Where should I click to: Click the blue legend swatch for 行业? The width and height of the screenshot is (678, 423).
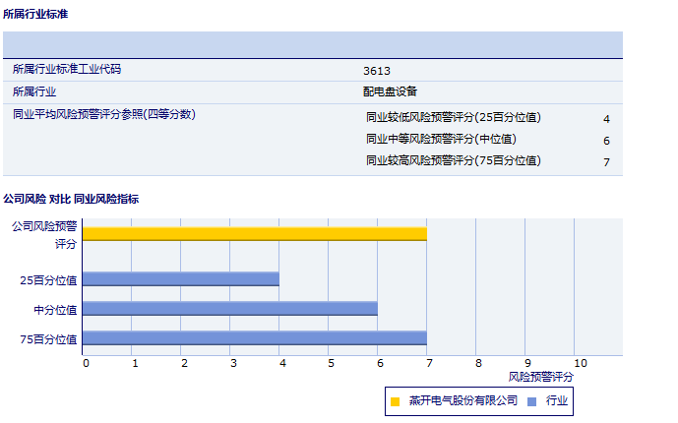coord(531,401)
